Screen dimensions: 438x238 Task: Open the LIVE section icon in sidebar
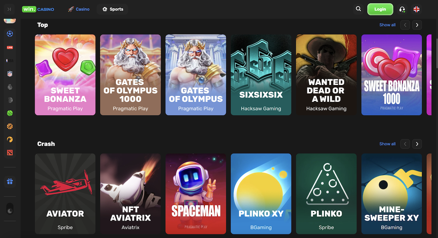tap(10, 47)
